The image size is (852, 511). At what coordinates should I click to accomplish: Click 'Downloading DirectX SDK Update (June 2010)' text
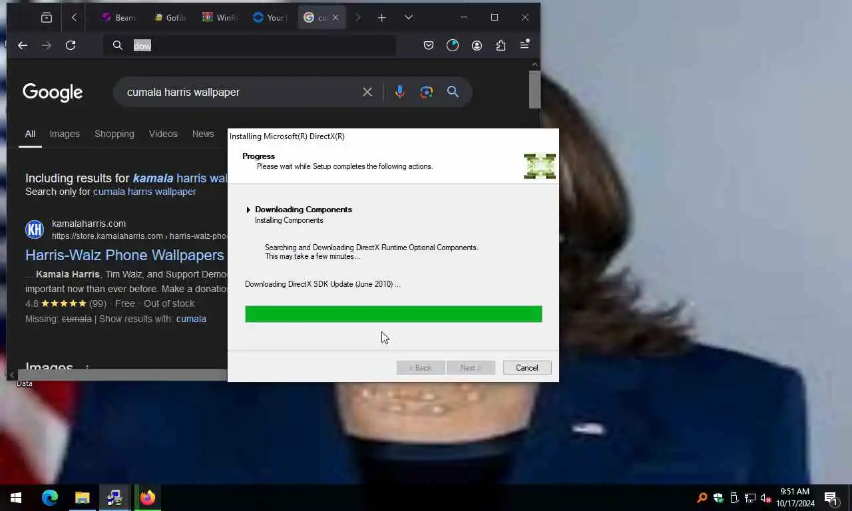coord(323,284)
